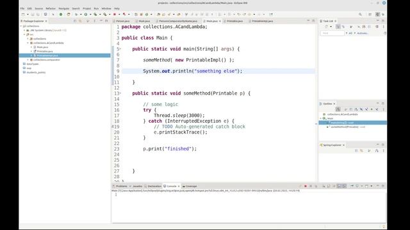Open Package Explorer view menu icon
Screen dimensions: 410x230
tap(94, 21)
